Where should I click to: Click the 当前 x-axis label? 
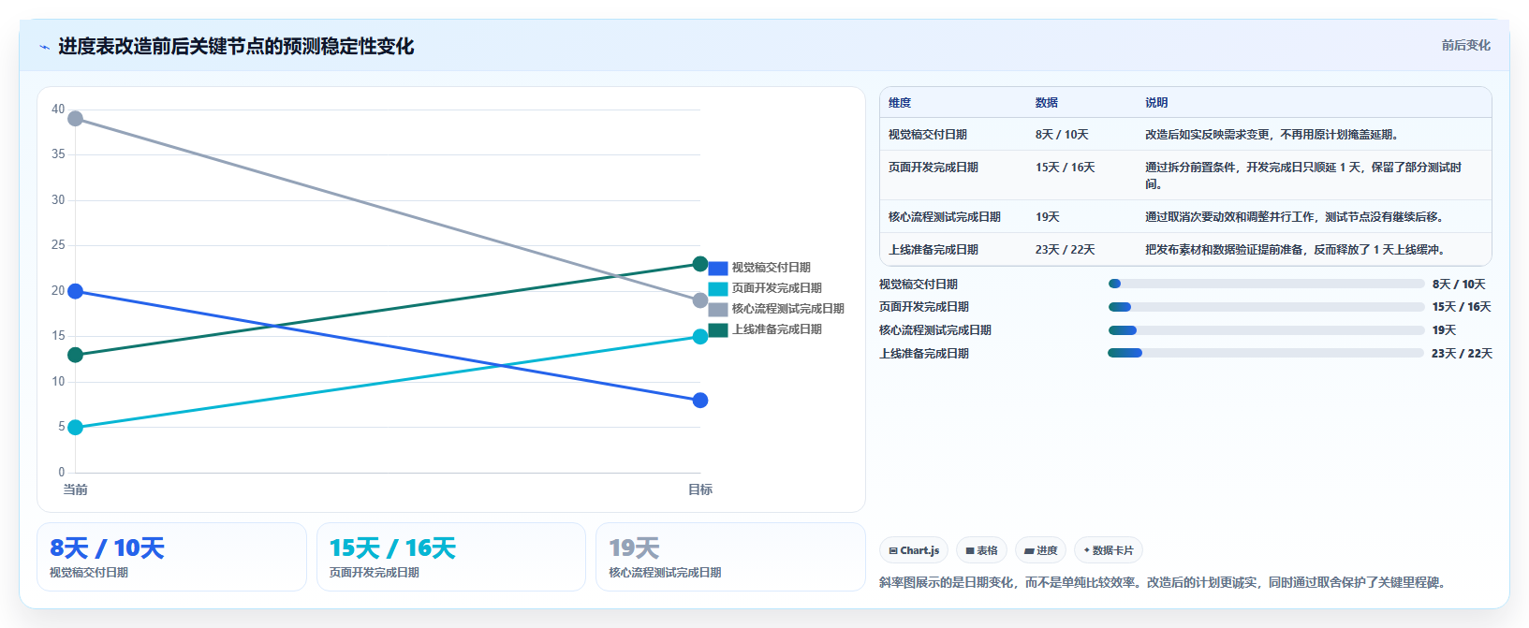76,489
